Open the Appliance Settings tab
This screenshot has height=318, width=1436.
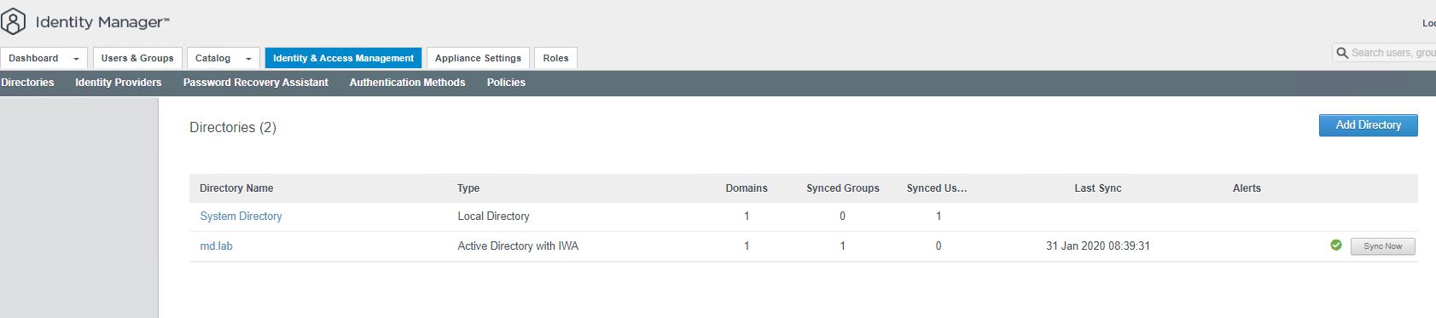[x=478, y=58]
